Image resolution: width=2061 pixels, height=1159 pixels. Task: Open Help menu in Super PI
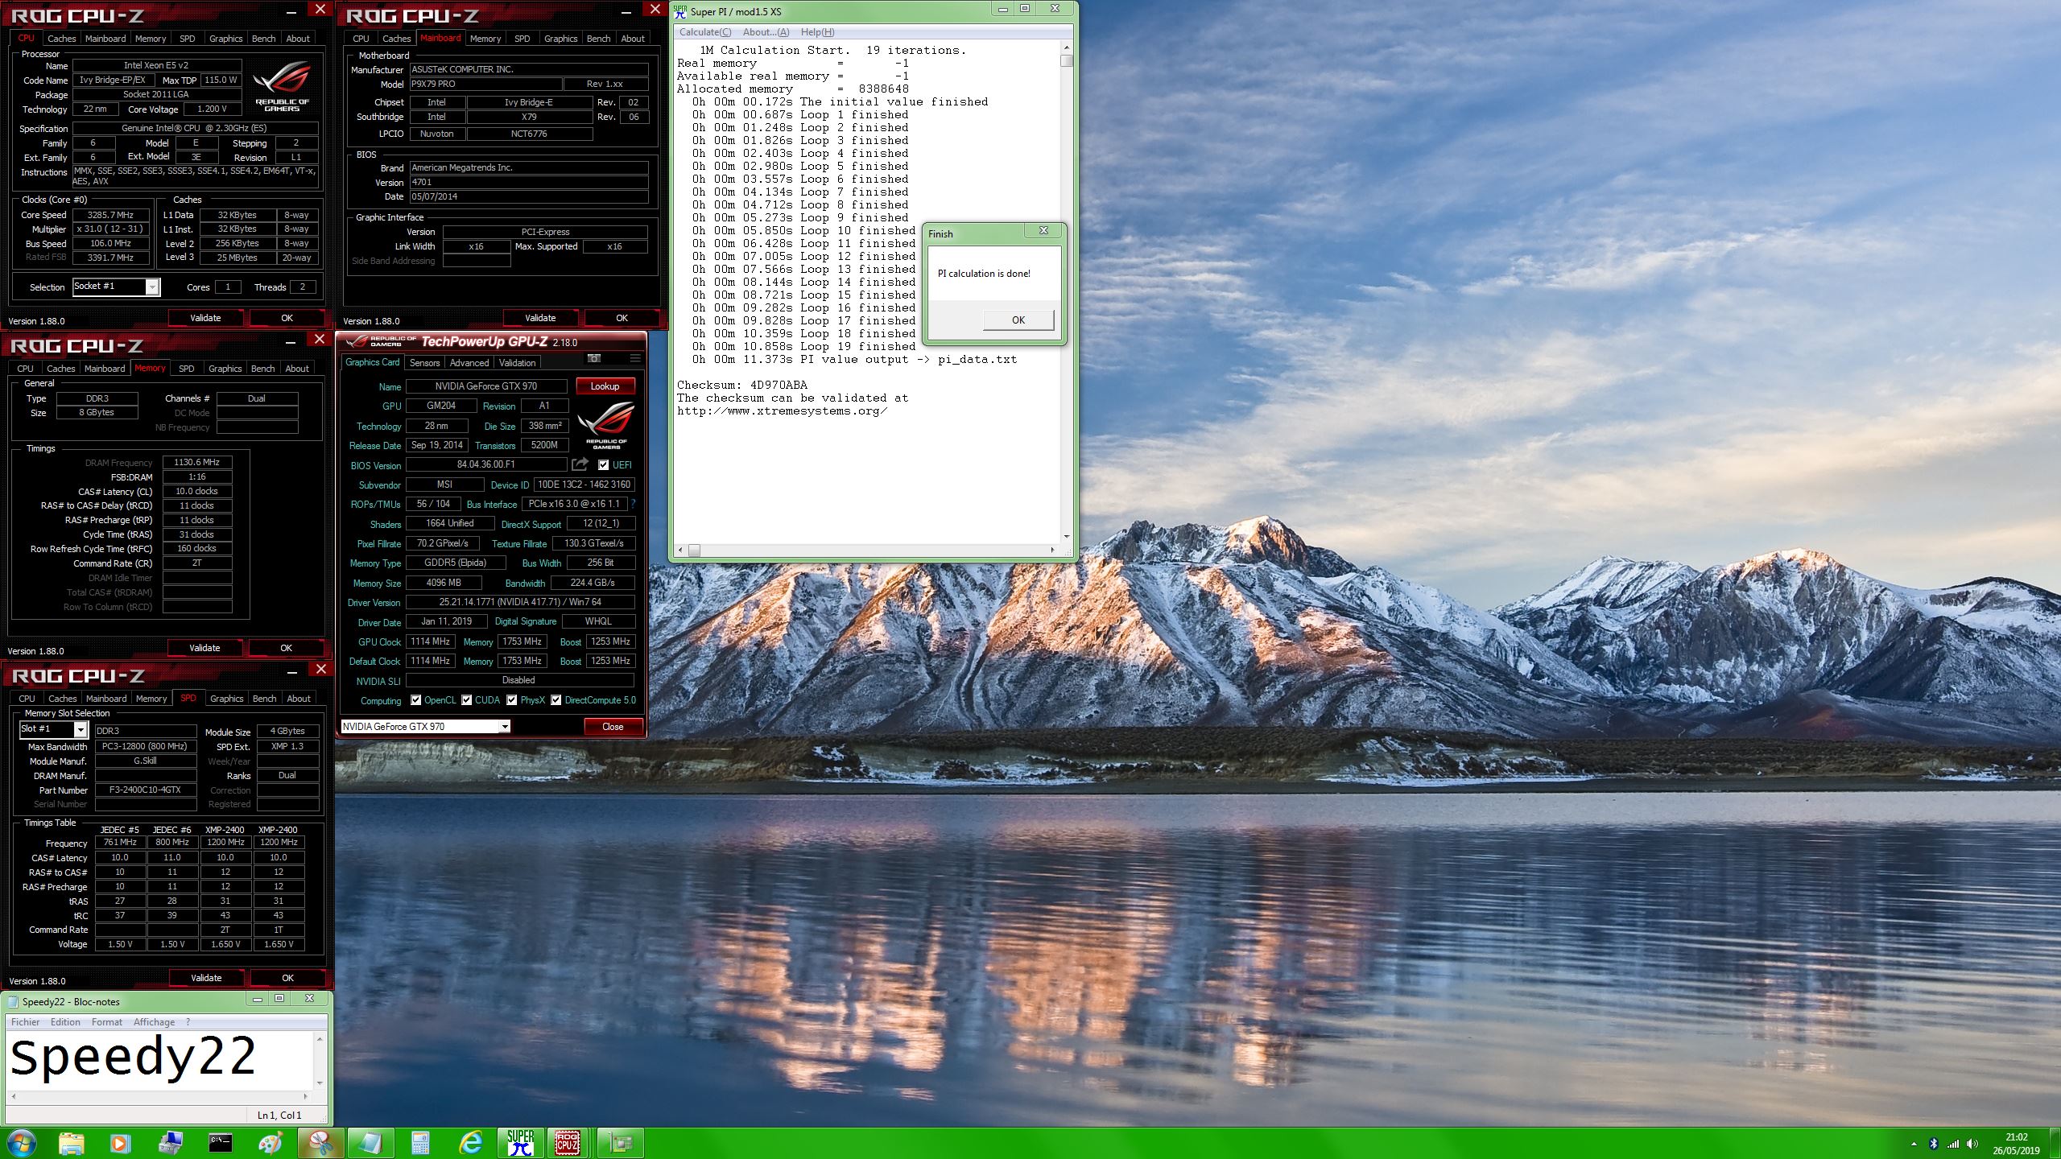coord(817,32)
